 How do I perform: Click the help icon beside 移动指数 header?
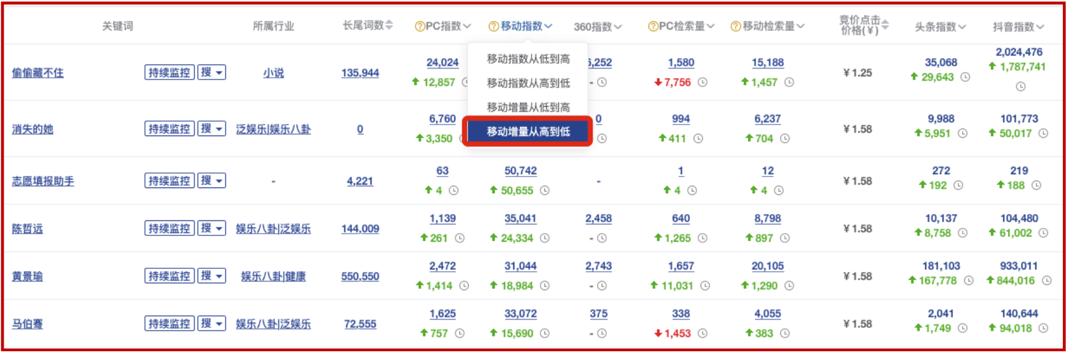(x=494, y=27)
